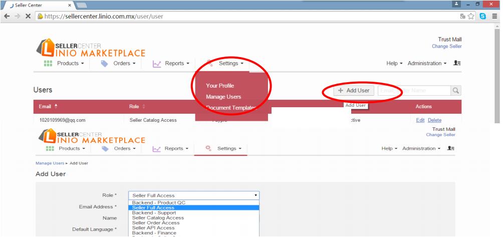Click the upper Change Seller link
This screenshot has height=238, width=503.
[446, 47]
